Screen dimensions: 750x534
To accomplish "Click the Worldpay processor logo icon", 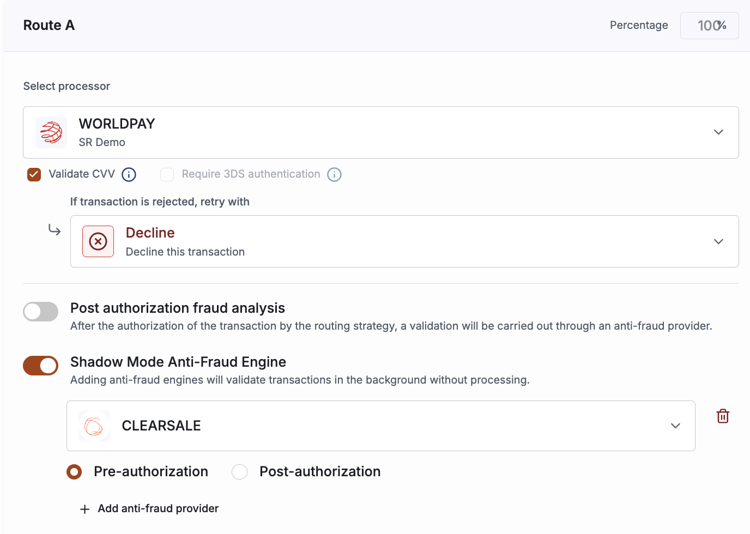I will click(x=51, y=132).
